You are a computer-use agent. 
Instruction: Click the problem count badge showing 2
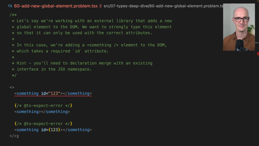click(100, 6)
